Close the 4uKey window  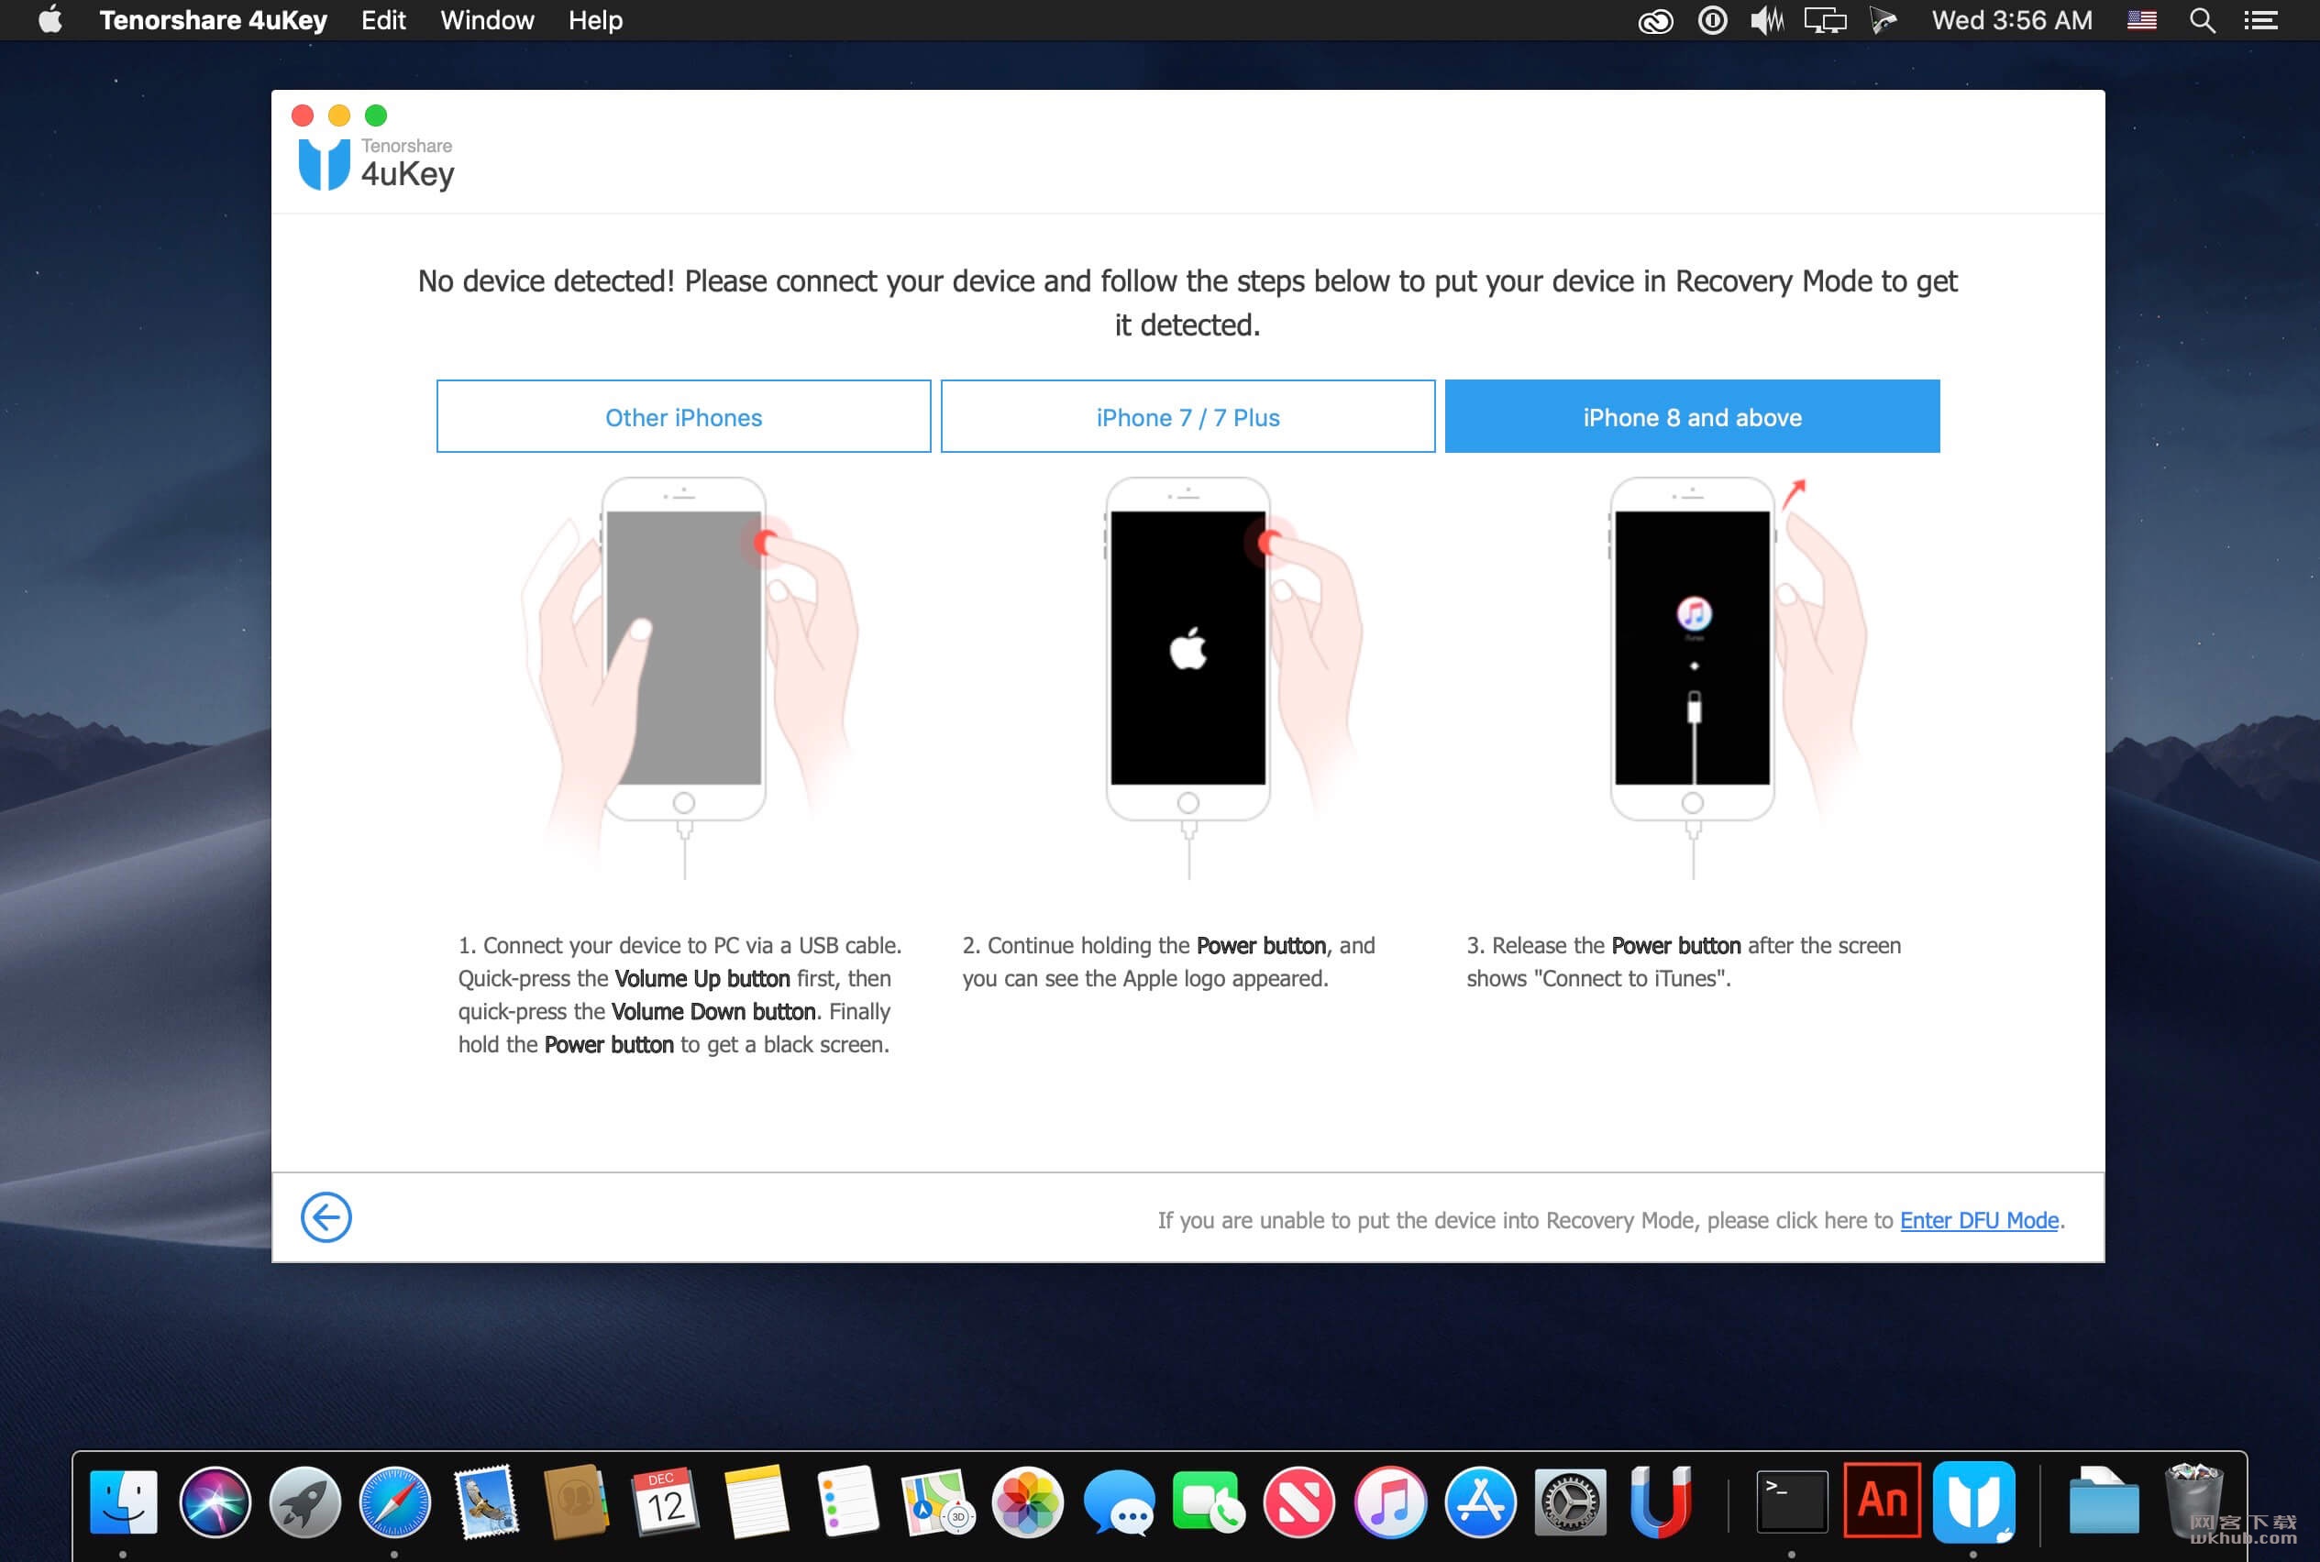[303, 115]
